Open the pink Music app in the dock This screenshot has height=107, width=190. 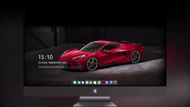(107, 82)
